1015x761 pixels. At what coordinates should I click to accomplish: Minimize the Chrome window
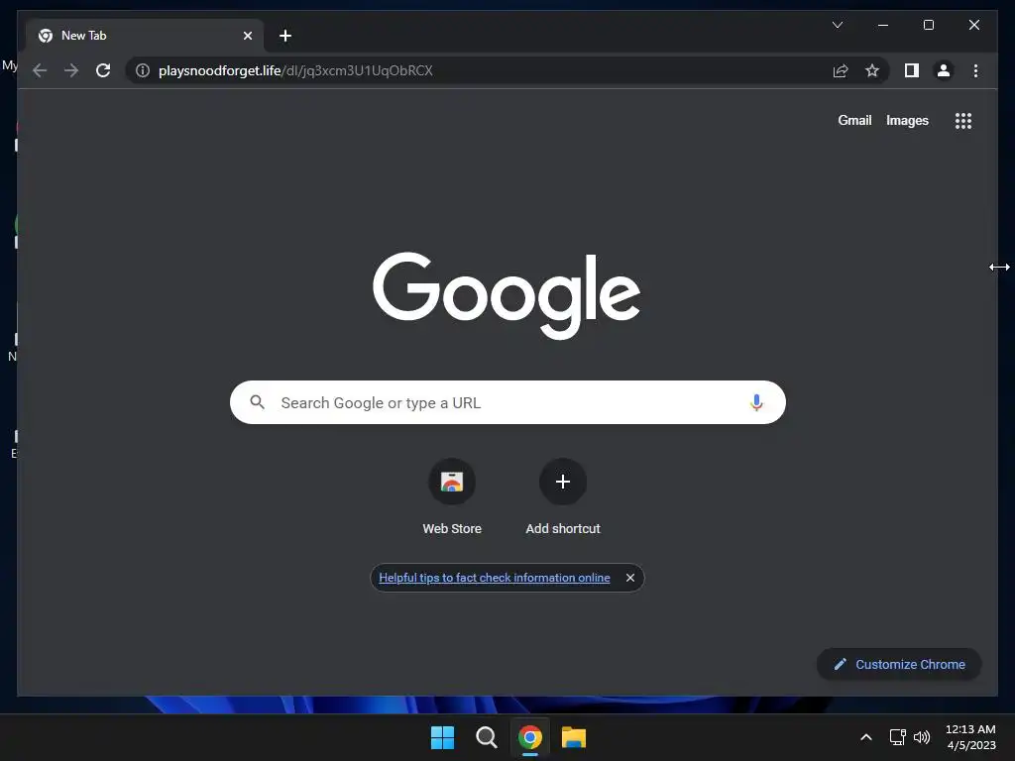883,25
